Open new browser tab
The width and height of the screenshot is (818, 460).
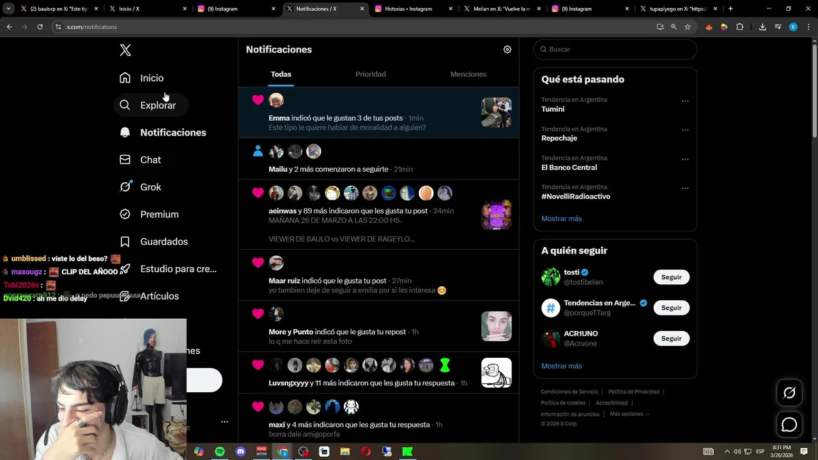[x=730, y=9]
